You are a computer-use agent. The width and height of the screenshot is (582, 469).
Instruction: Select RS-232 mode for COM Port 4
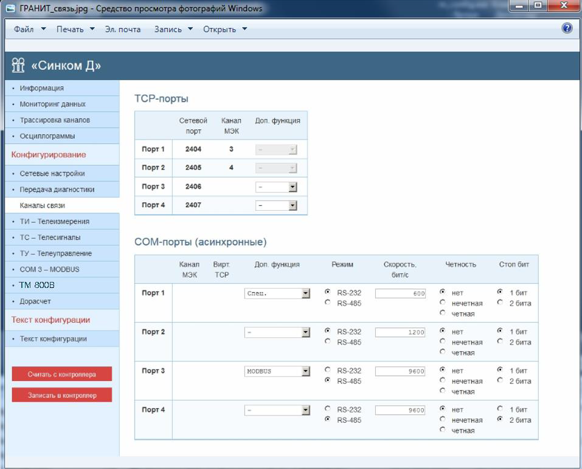[x=328, y=409]
